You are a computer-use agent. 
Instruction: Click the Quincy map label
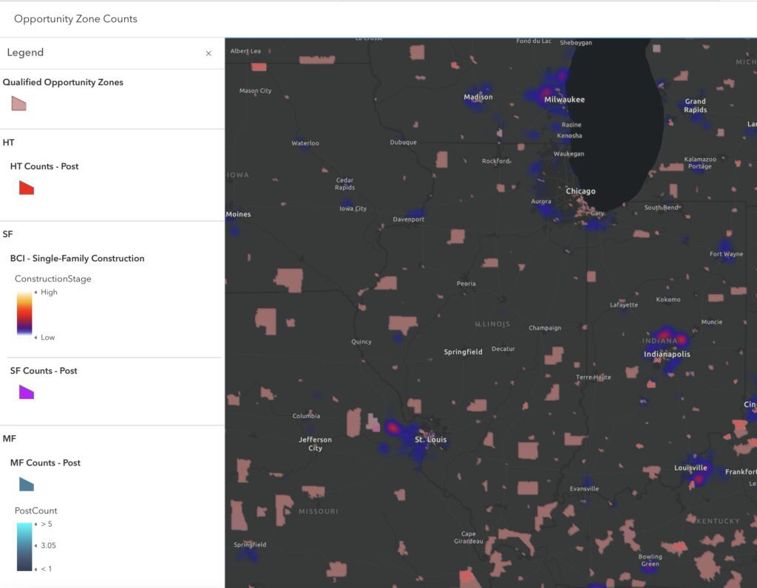(x=361, y=342)
